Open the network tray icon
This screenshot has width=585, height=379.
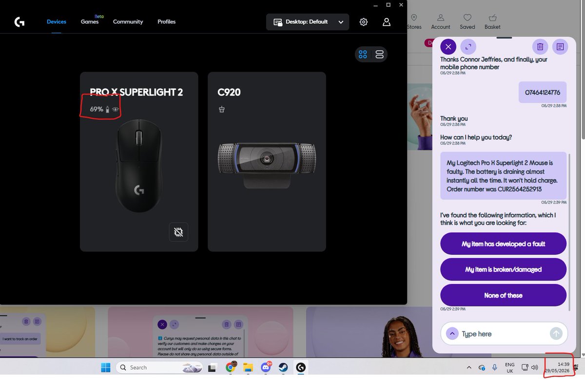click(x=525, y=367)
